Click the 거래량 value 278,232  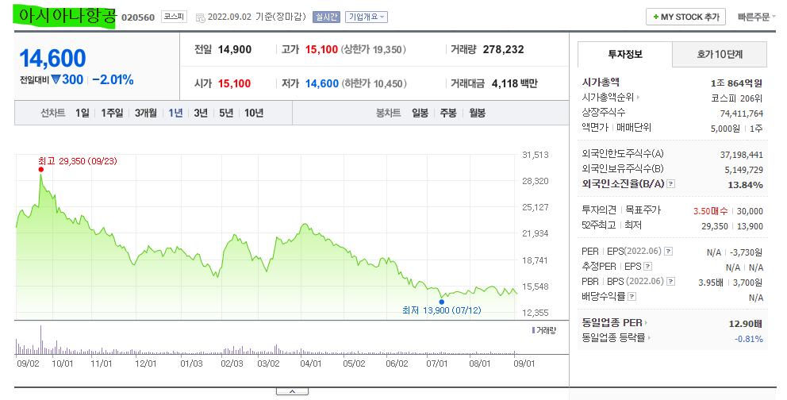tap(504, 50)
